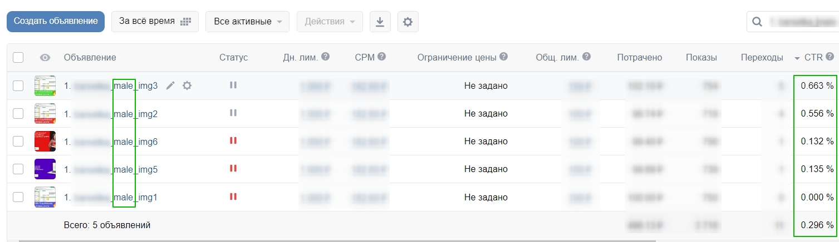Open the male_img6 ad link
Image resolution: width=839 pixels, height=242 pixels.
(111, 141)
